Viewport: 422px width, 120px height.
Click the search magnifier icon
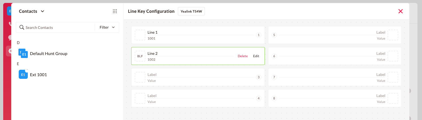[22, 27]
